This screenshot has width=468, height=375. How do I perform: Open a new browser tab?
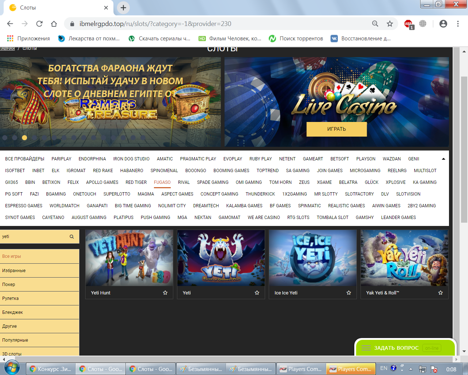click(123, 8)
